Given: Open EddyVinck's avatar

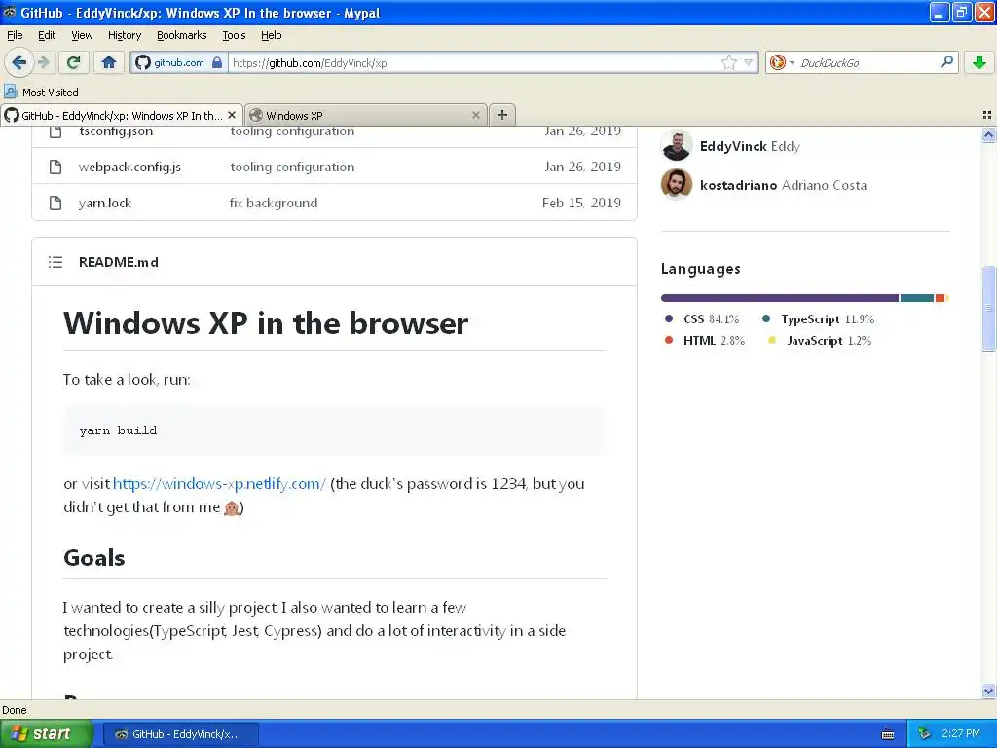Looking at the screenshot, I should click(x=677, y=146).
